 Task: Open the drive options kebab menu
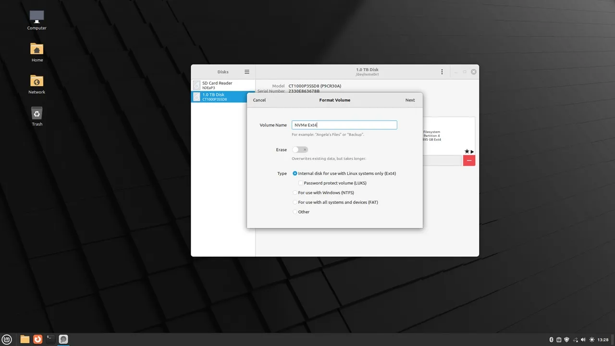click(x=442, y=72)
